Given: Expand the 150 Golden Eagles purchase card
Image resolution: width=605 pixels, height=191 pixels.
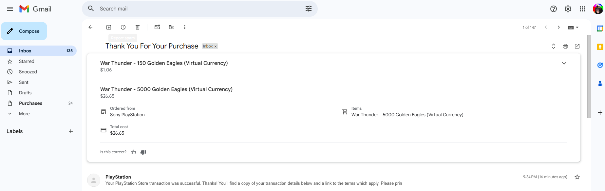Looking at the screenshot, I should pyautogui.click(x=564, y=63).
